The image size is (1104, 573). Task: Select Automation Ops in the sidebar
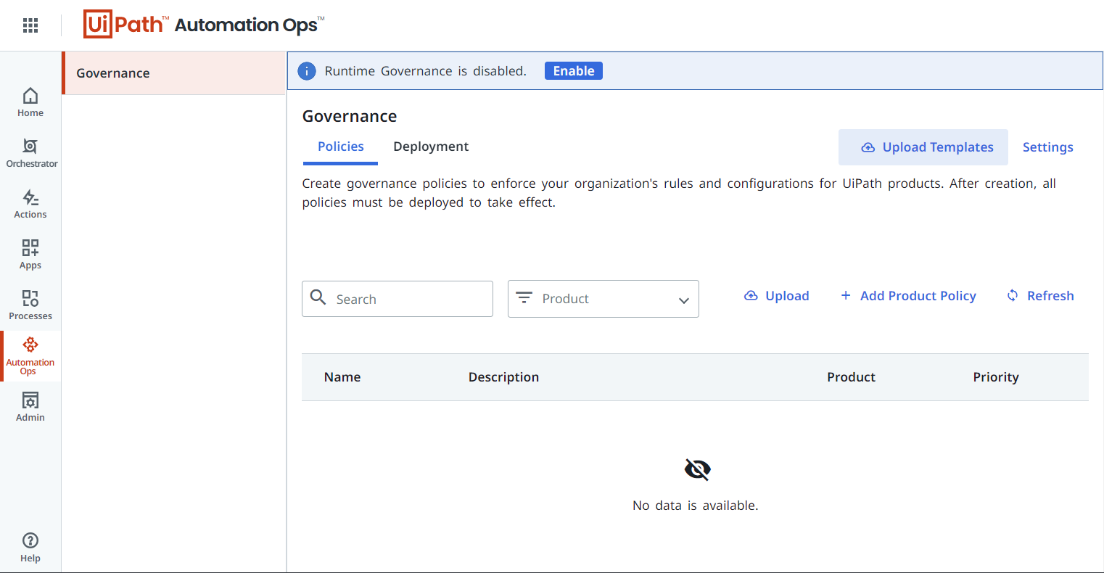coord(30,356)
